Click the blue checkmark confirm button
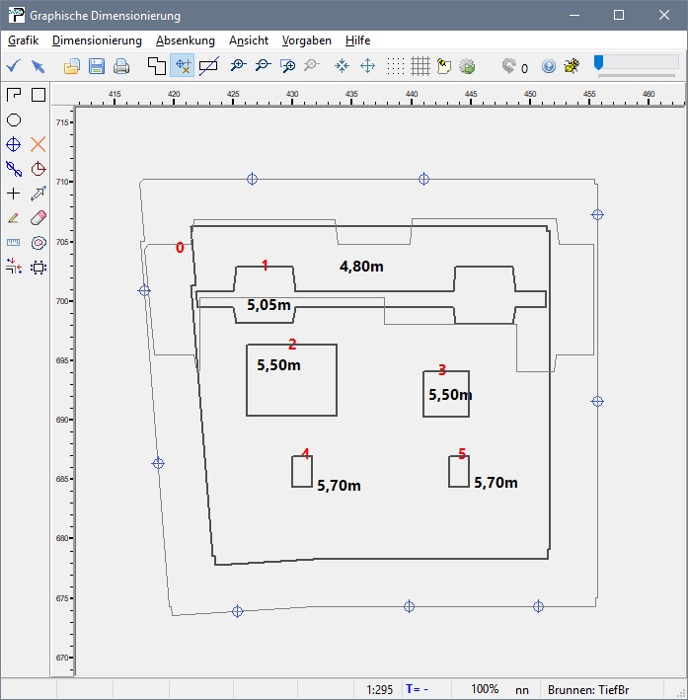 click(13, 66)
